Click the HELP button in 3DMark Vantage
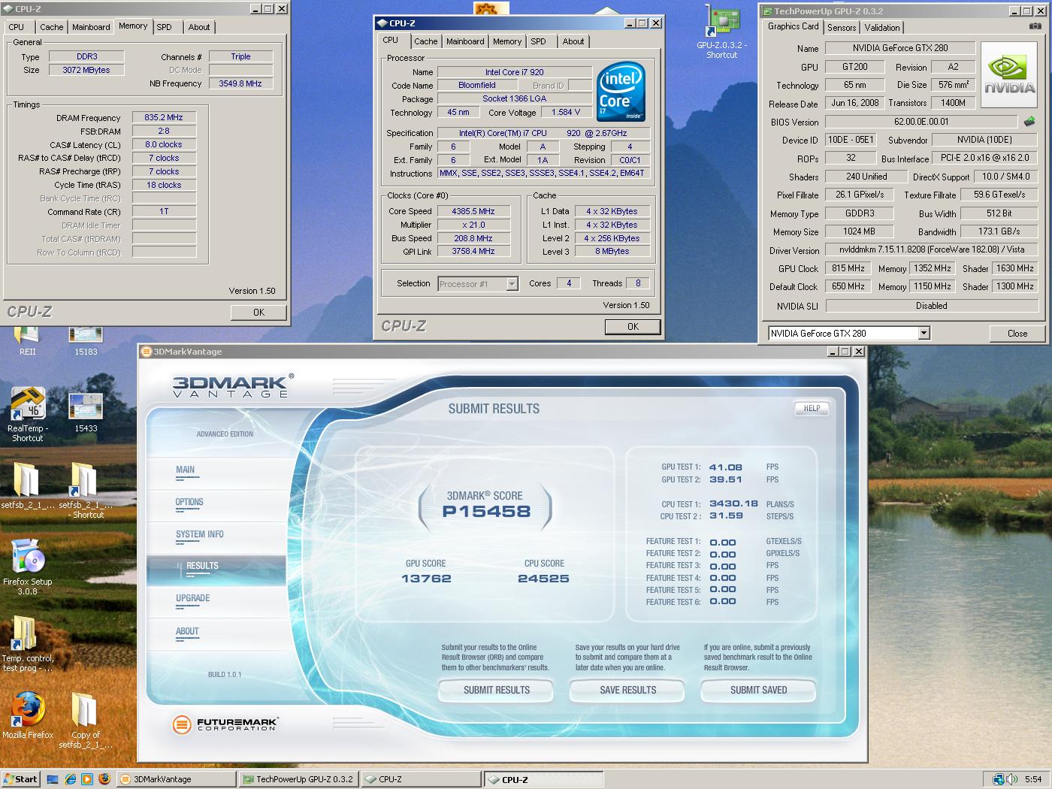1052x789 pixels. coord(812,408)
